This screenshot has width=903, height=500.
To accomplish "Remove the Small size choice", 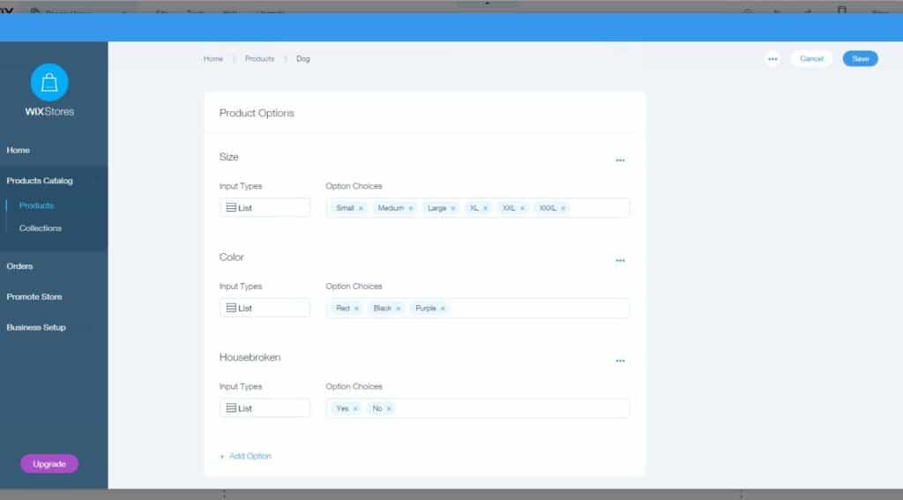I will 361,208.
